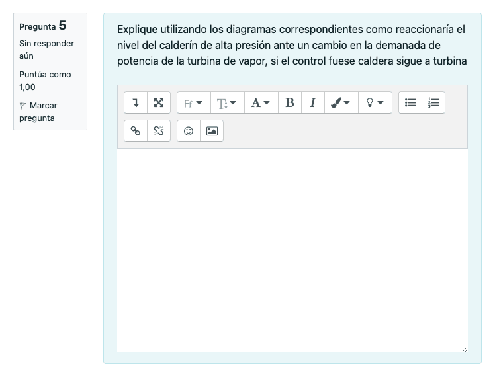Open the font family dropdown

coord(193,103)
